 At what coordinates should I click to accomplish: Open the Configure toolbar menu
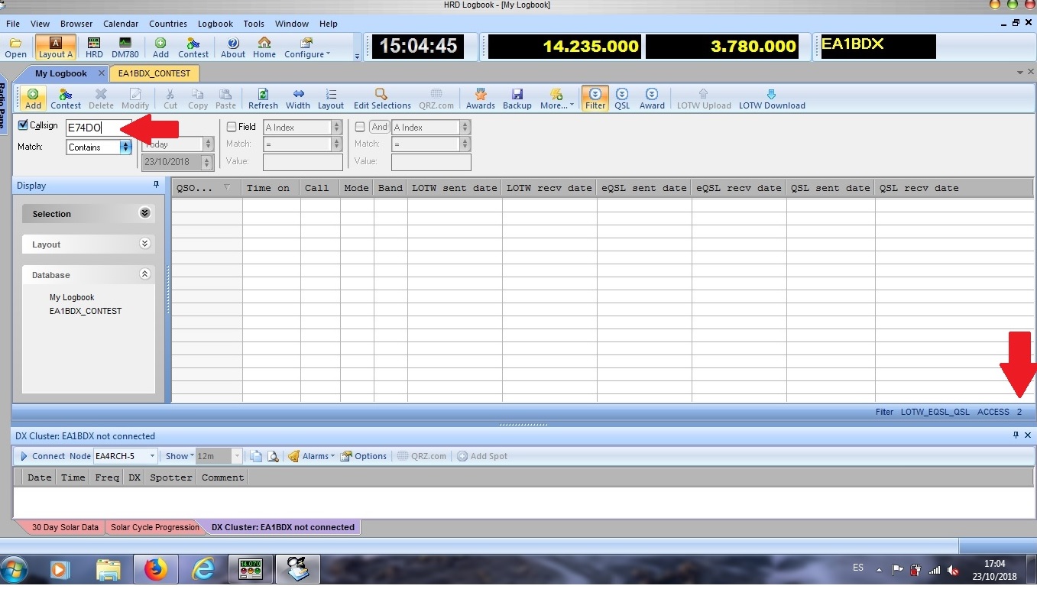[x=307, y=47]
